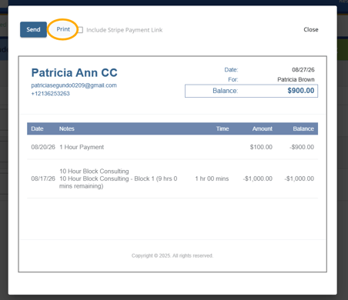Click the 10 Hour Block Consulting note

pyautogui.click(x=94, y=172)
